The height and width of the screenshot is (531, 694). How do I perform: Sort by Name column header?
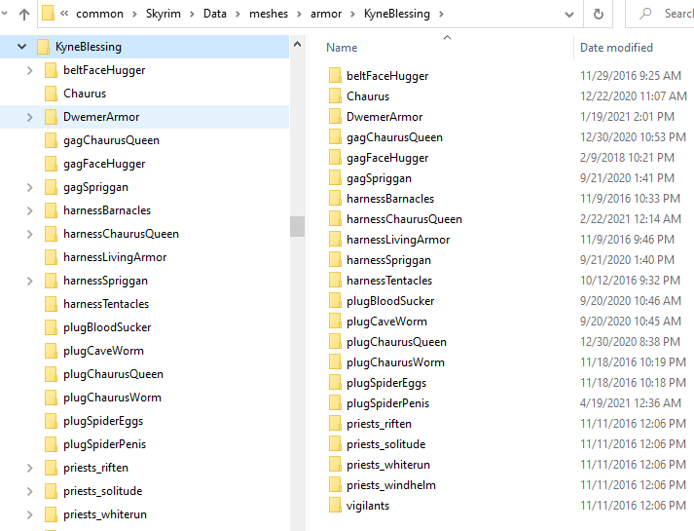342,48
